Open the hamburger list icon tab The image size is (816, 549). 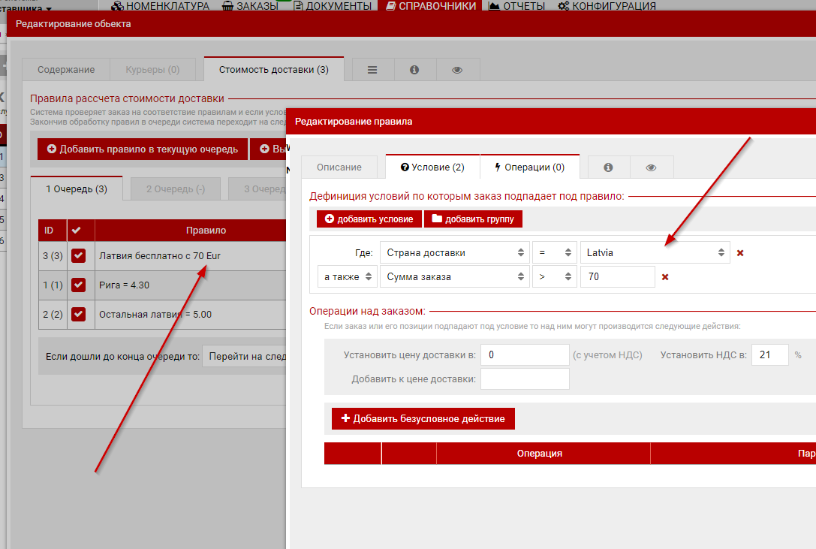(x=372, y=70)
